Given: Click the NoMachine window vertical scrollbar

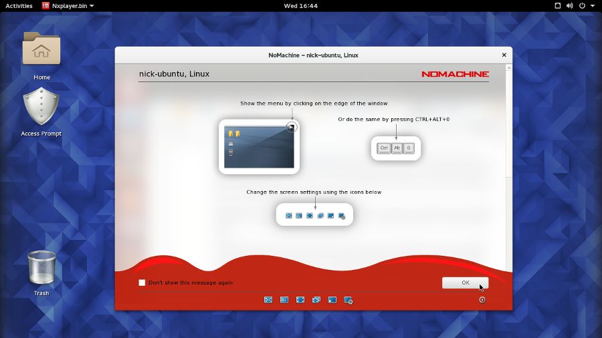Looking at the screenshot, I should pos(509,168).
